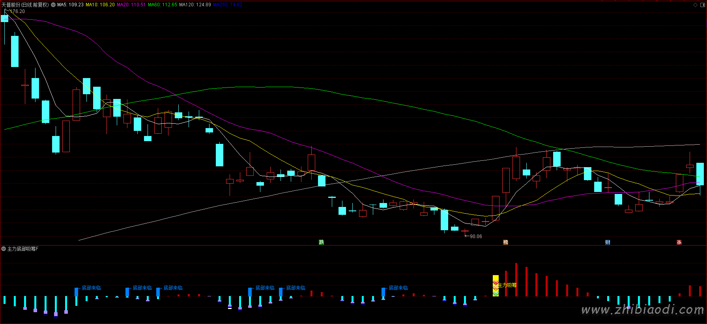Click the orange gem signal icon
The image size is (707, 324).
[496, 289]
